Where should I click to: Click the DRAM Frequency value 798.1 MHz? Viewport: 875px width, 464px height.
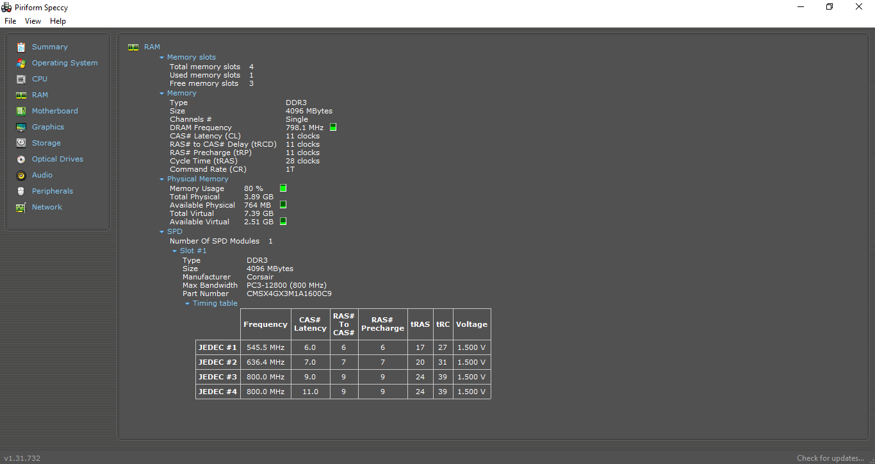point(304,128)
